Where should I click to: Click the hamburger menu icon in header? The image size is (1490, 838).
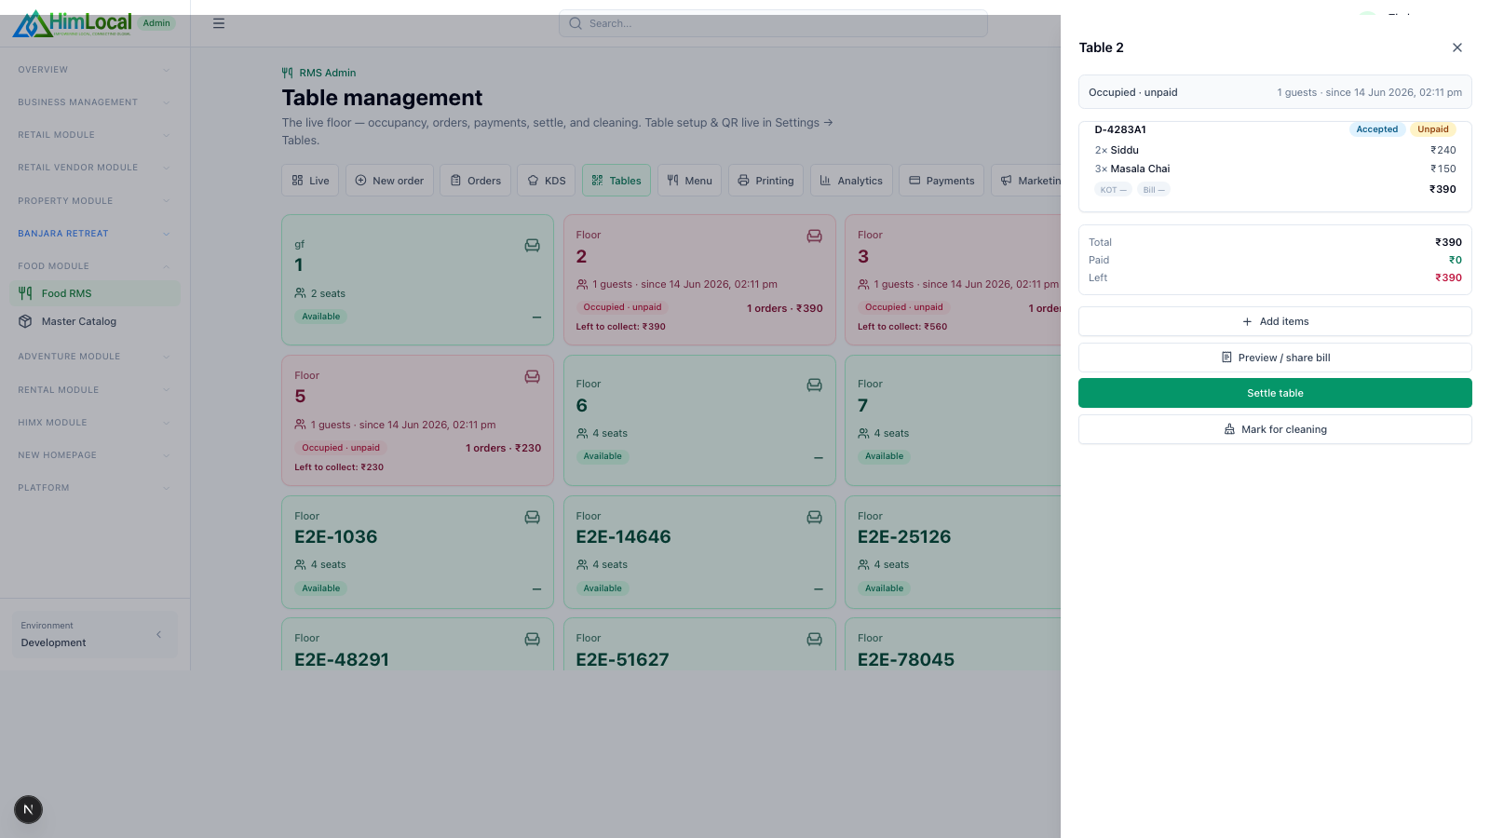tap(219, 23)
